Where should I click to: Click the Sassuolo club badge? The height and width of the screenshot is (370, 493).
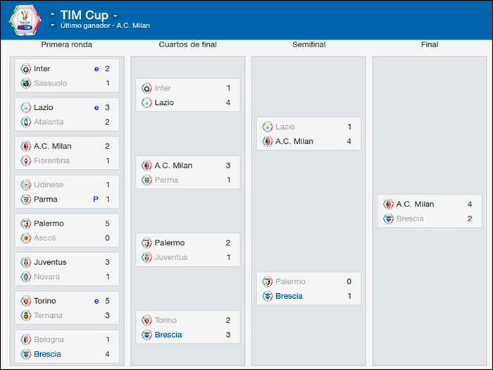coord(26,83)
